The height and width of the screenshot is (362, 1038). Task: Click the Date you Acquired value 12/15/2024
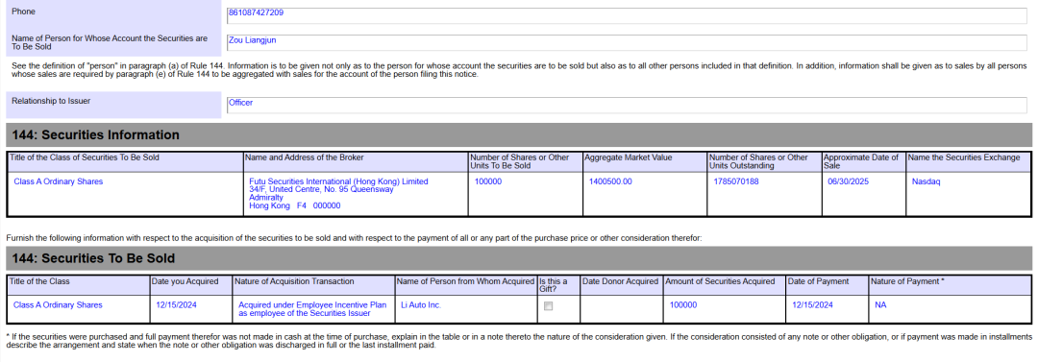177,305
